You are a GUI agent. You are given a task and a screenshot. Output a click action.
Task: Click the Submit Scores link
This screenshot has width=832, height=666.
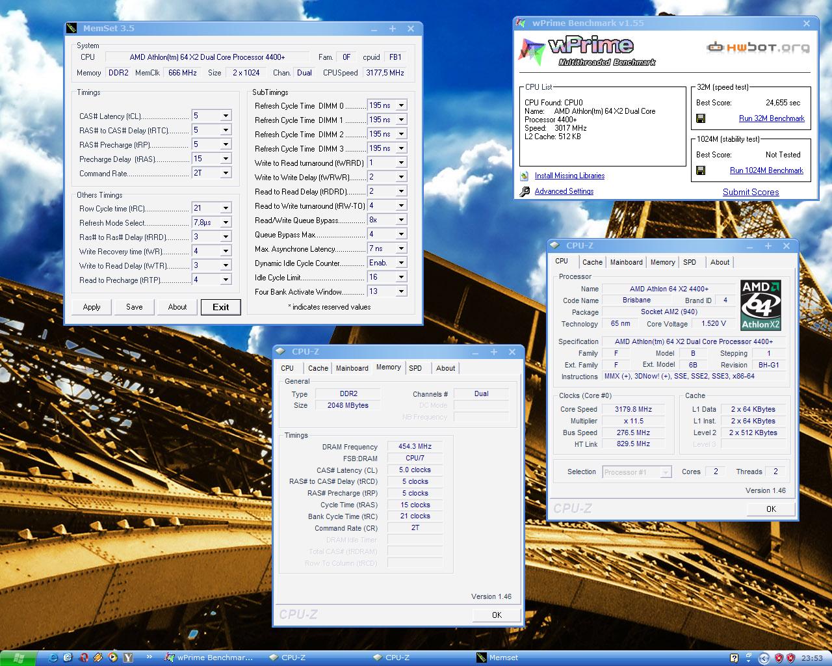(x=751, y=192)
